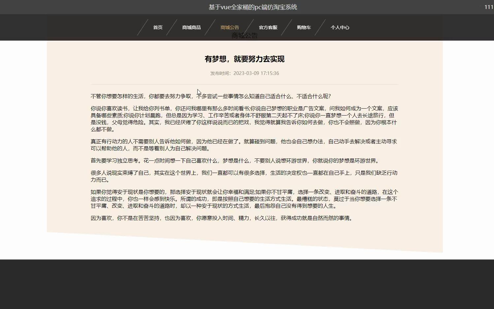494x309 pixels.
Task: Click the 商城公告 page heading text
Action: tap(244, 35)
